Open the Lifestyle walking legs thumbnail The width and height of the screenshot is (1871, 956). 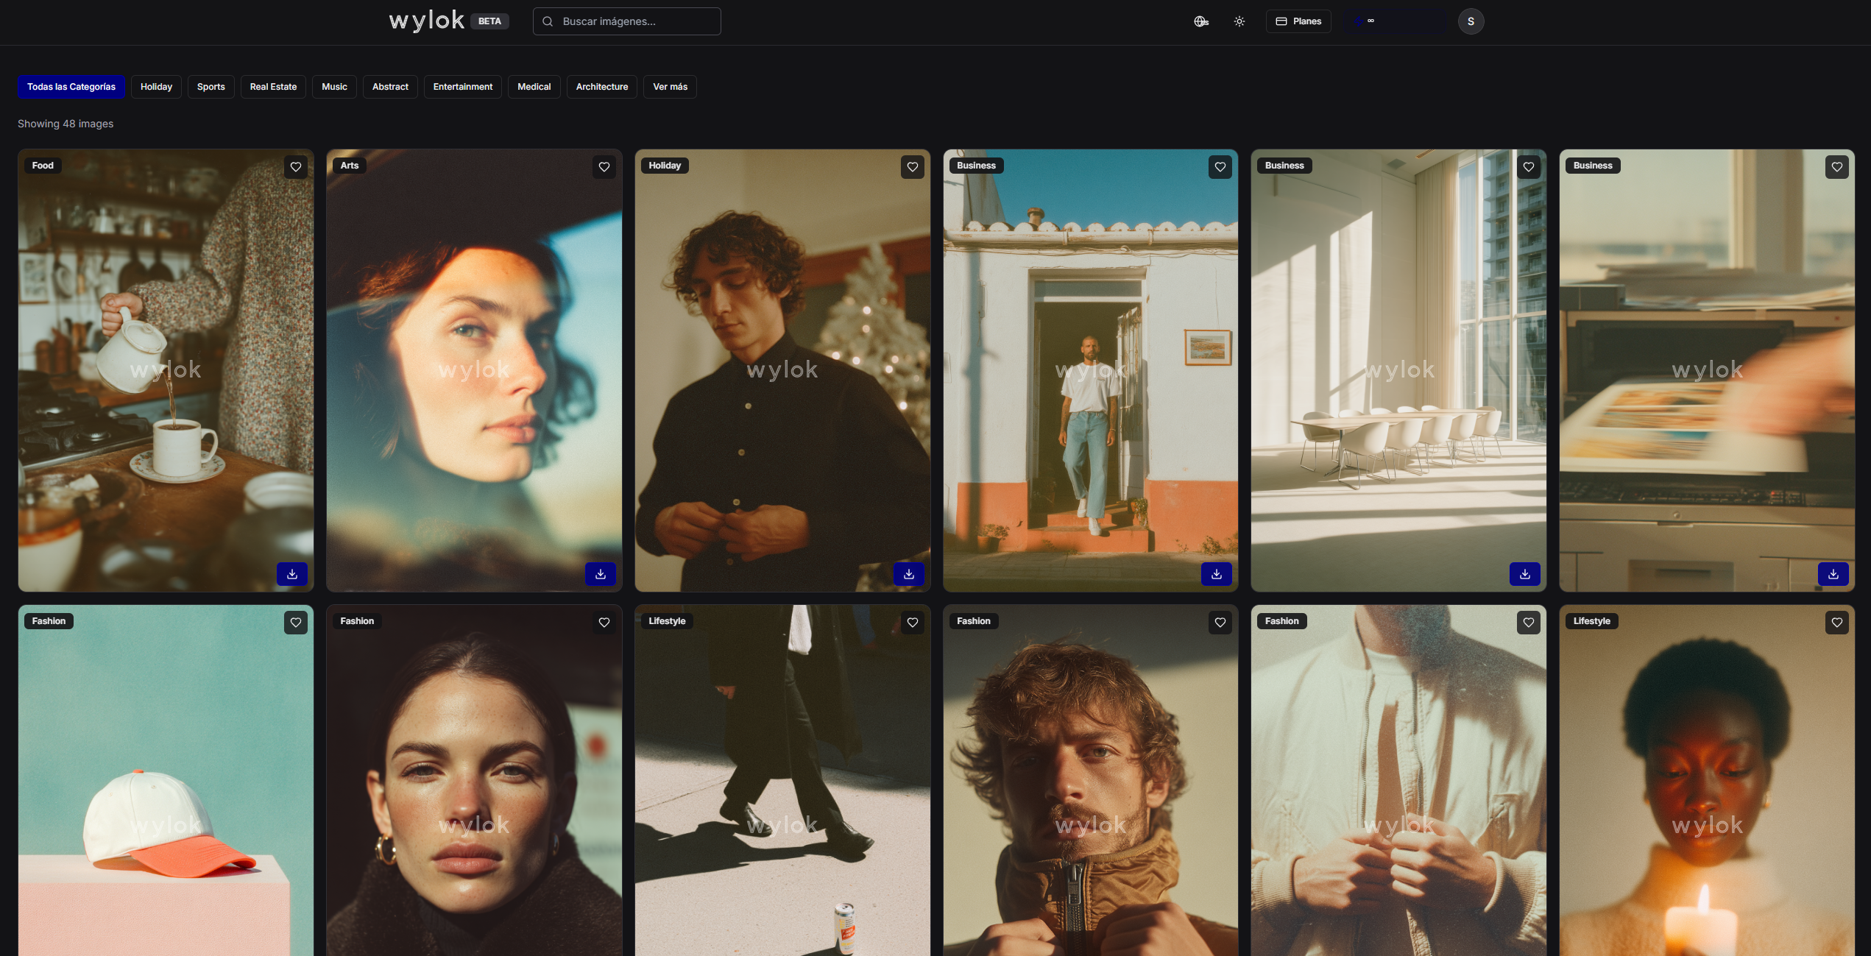click(x=782, y=780)
